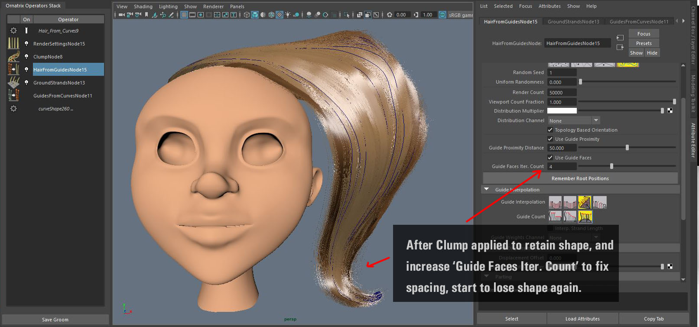Toggle the viewport grid icon

pyautogui.click(x=184, y=15)
